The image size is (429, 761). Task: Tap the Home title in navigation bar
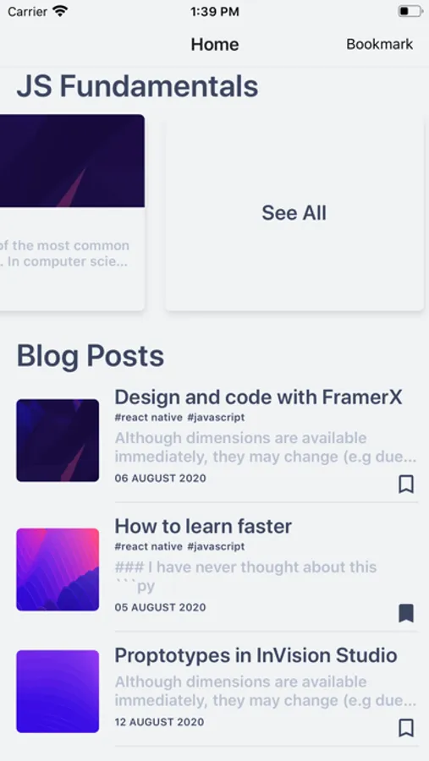tap(215, 44)
